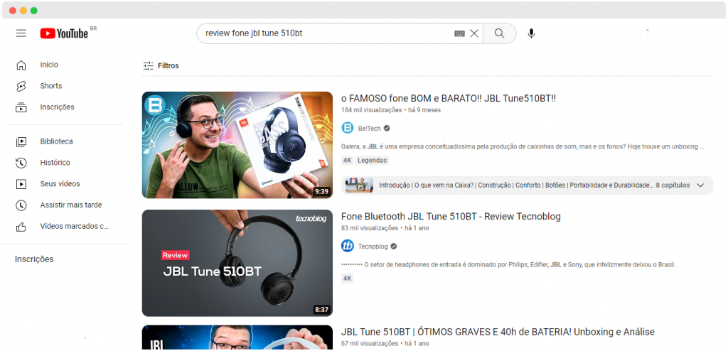The width and height of the screenshot is (728, 351).
Task: Click the Inscrições section heading below sidebar divider
Action: click(x=34, y=259)
